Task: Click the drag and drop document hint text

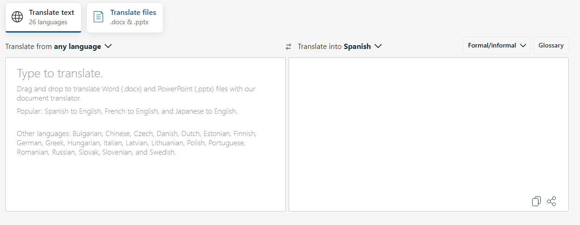Action: pyautogui.click(x=136, y=94)
